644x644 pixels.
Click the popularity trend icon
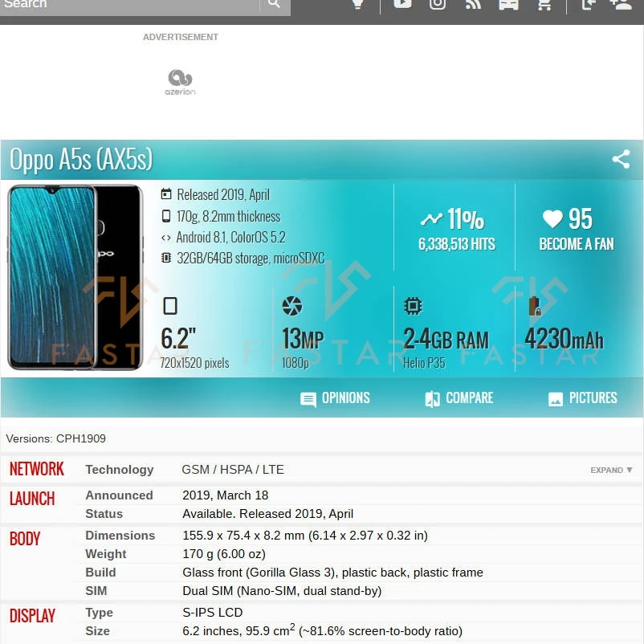[x=431, y=219]
